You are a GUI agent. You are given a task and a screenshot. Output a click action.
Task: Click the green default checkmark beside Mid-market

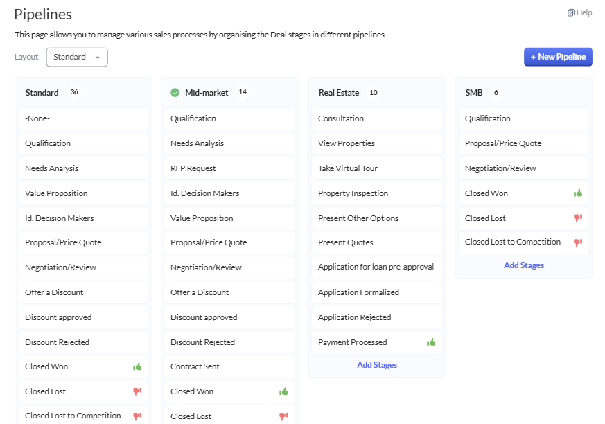coord(175,93)
